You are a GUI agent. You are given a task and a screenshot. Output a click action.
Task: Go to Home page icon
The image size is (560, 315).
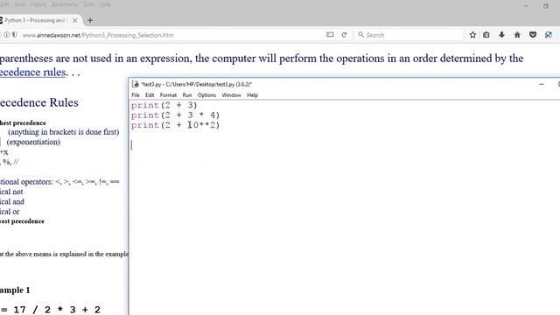[517, 35]
